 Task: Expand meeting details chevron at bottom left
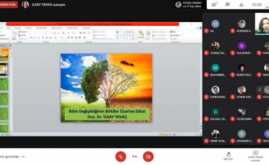tap(23, 157)
